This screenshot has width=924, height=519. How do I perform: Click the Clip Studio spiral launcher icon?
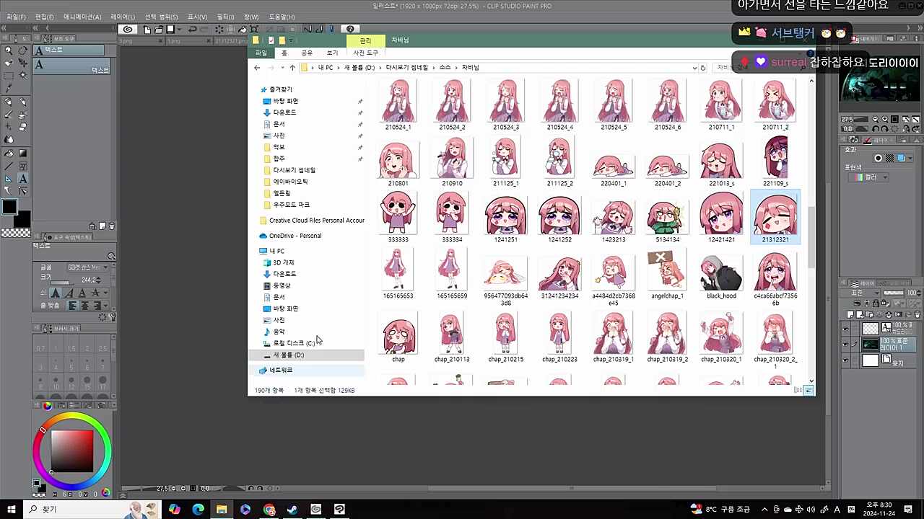pyautogui.click(x=128, y=30)
